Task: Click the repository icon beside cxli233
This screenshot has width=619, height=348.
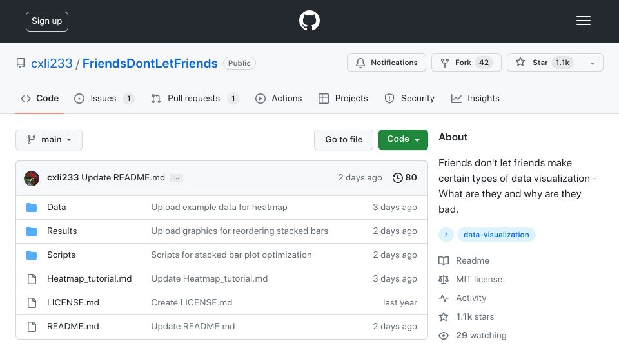Action: point(21,63)
